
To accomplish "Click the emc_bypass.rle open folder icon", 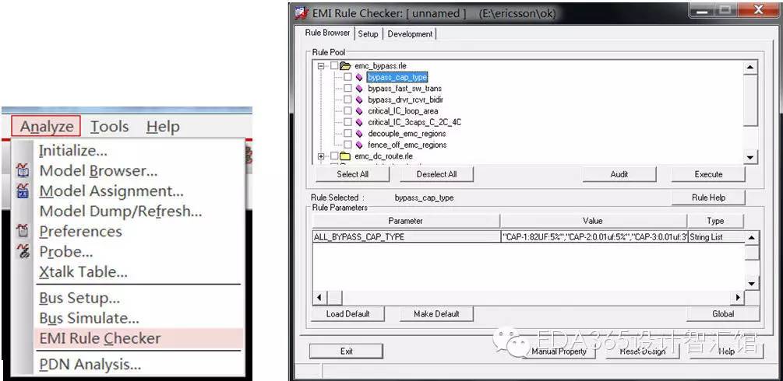I will tap(345, 67).
